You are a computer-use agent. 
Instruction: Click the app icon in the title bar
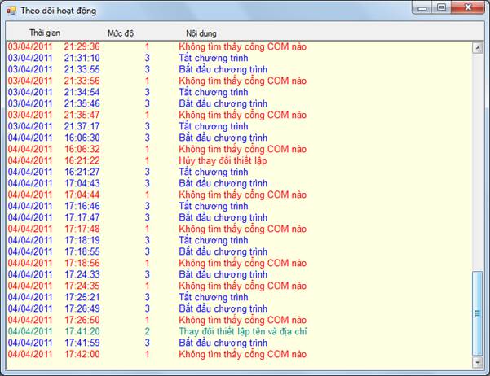coord(11,11)
